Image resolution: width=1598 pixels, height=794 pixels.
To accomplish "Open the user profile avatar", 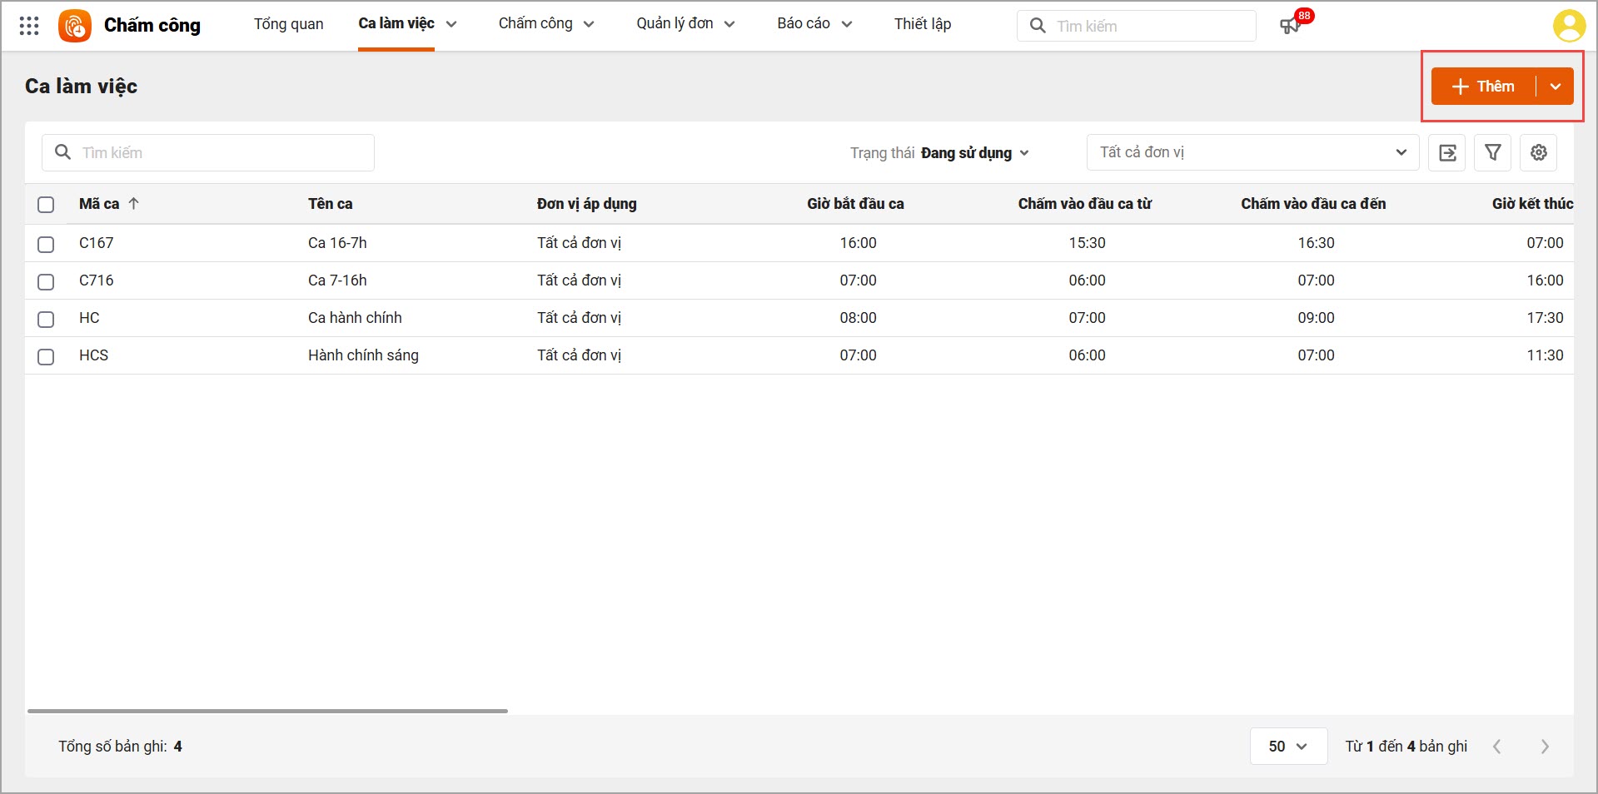I will [1568, 26].
